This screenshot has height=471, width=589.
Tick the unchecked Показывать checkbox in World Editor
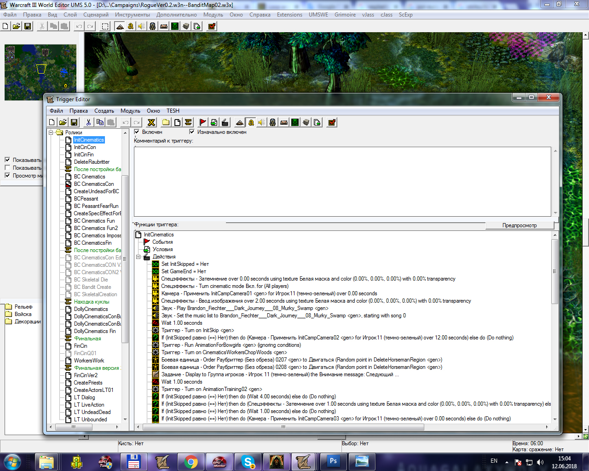coord(7,168)
